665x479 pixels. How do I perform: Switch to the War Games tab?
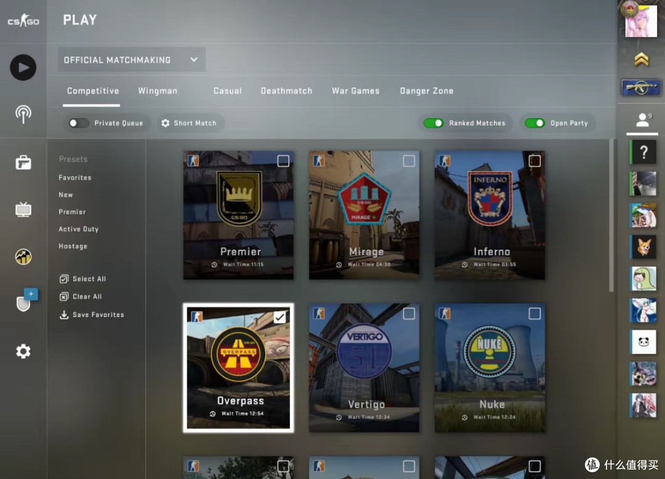click(x=355, y=91)
